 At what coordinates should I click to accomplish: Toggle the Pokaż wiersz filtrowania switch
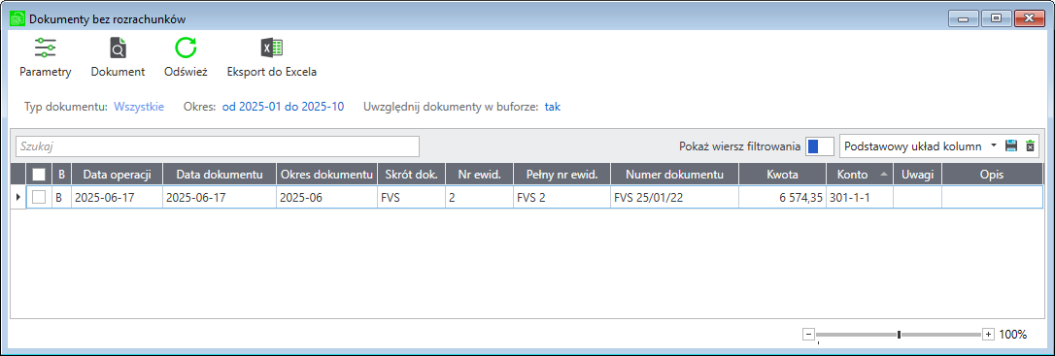[x=820, y=146]
